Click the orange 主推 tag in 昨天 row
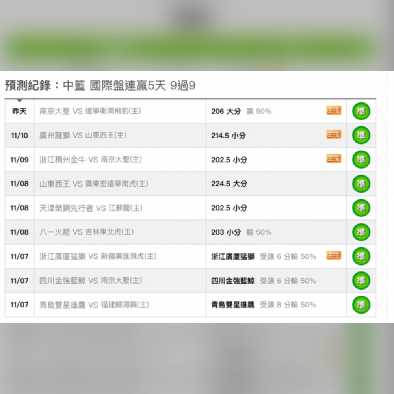The height and width of the screenshot is (394, 394). coord(334,110)
